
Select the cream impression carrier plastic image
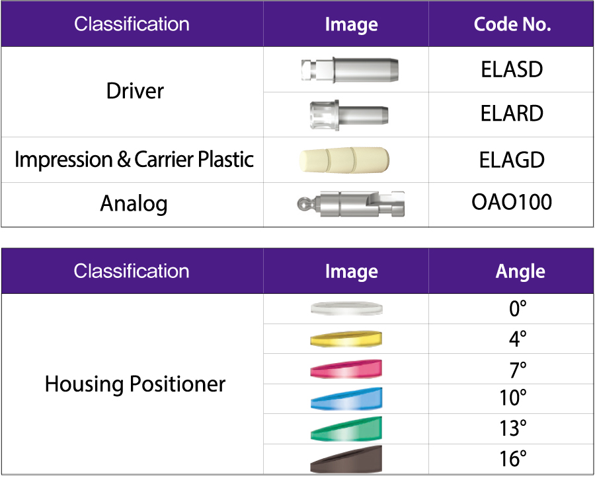pos(348,160)
